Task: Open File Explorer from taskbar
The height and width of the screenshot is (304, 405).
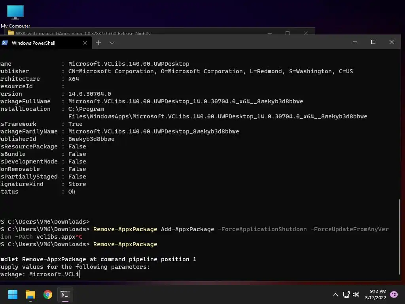Action: [x=30, y=294]
